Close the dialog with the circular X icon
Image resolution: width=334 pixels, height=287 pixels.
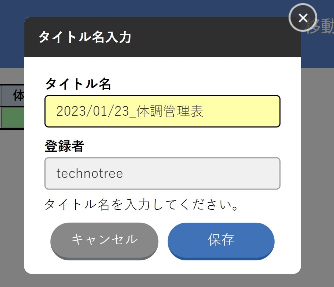(x=302, y=18)
